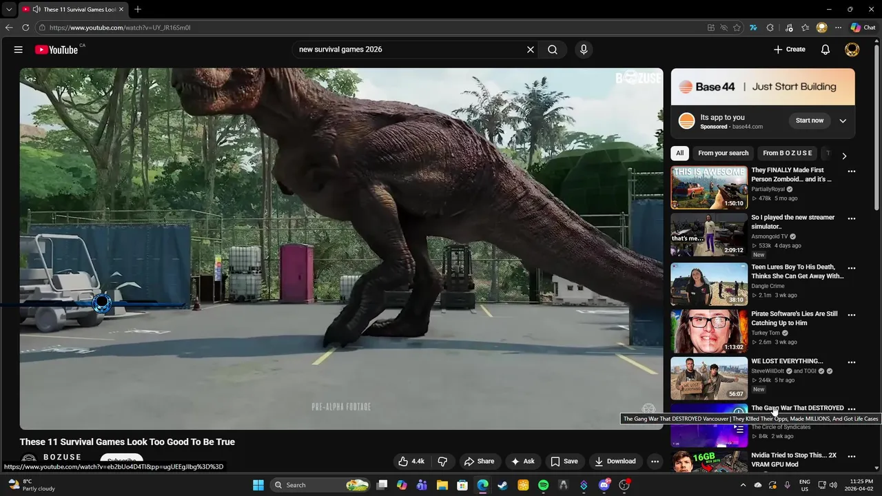Open options for Teen Lures Boy video

click(x=852, y=268)
